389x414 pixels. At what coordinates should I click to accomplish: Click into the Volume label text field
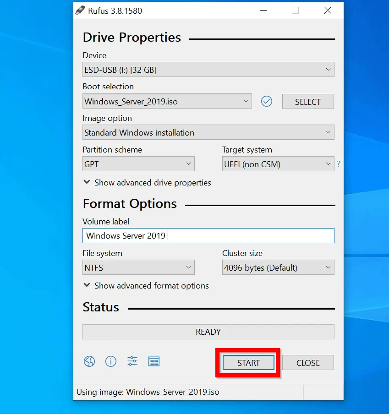[208, 236]
